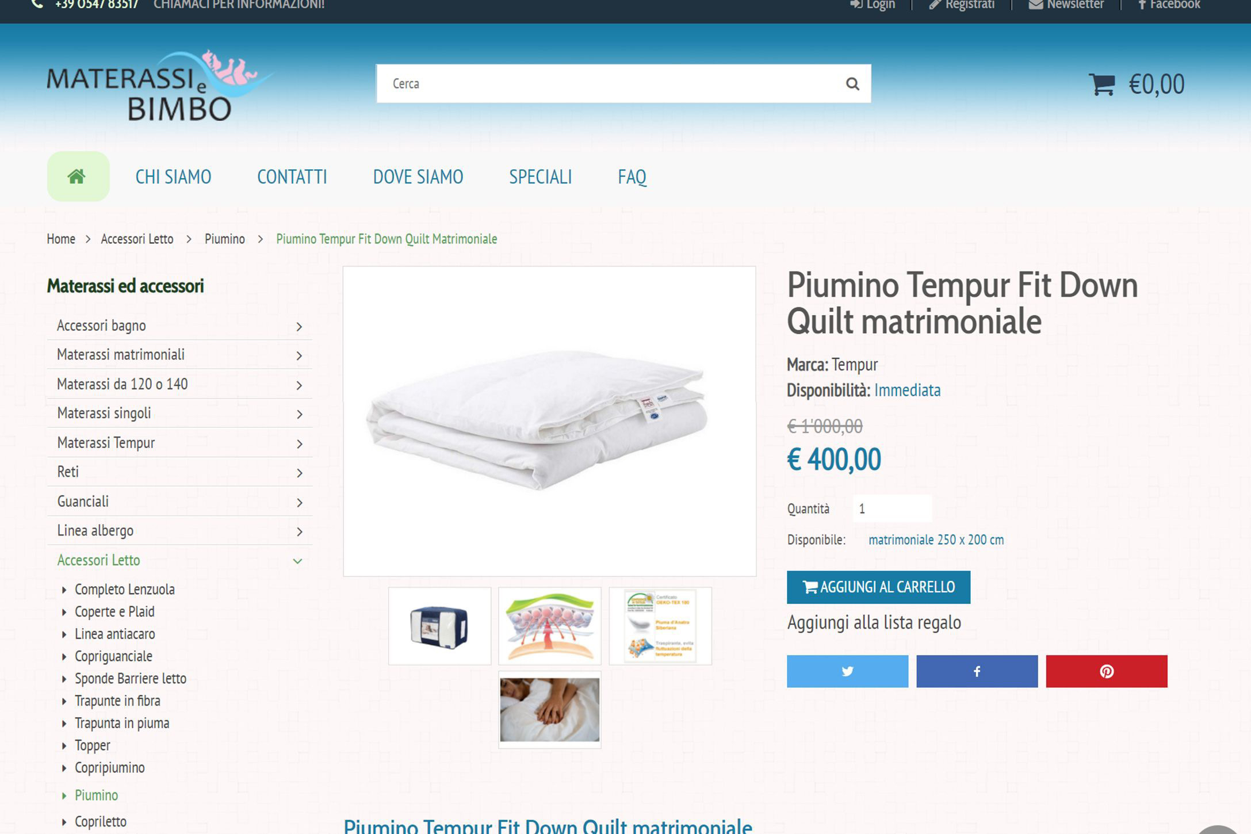Select the hands on duvet thumbnail
The height and width of the screenshot is (834, 1251).
coord(549,710)
